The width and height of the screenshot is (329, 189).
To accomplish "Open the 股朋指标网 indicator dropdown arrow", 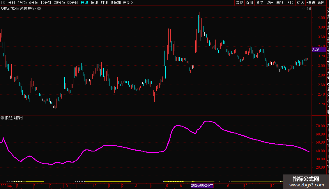I will pos(2,118).
